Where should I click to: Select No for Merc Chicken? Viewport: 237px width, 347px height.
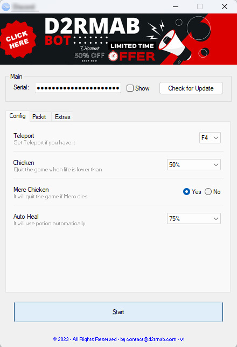pos(208,192)
